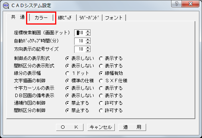Choose 1ドット for 線分の表示幅

tap(77, 73)
